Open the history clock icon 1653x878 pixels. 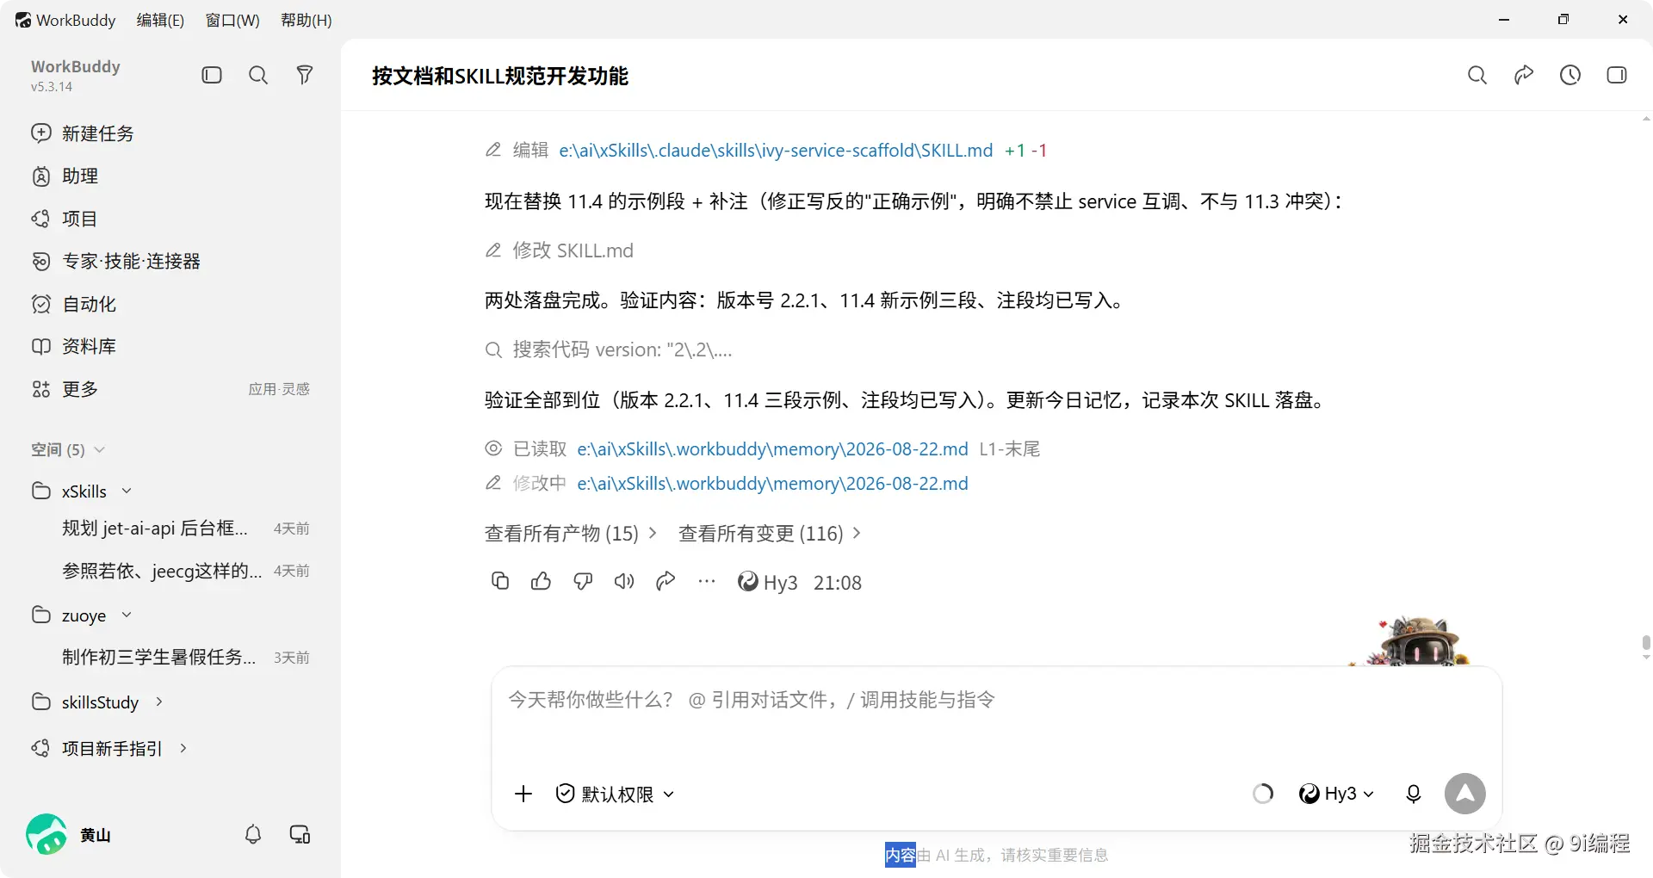pyautogui.click(x=1570, y=75)
